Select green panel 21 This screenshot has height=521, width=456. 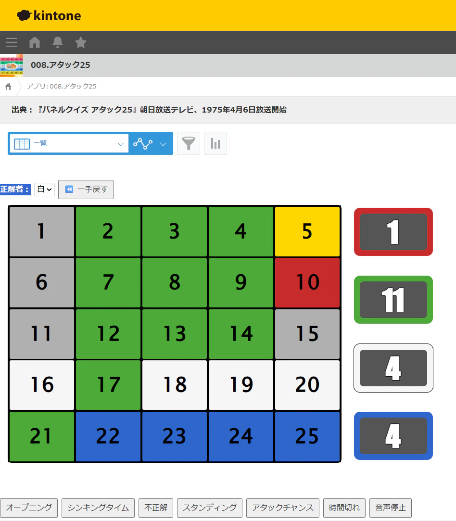(42, 436)
